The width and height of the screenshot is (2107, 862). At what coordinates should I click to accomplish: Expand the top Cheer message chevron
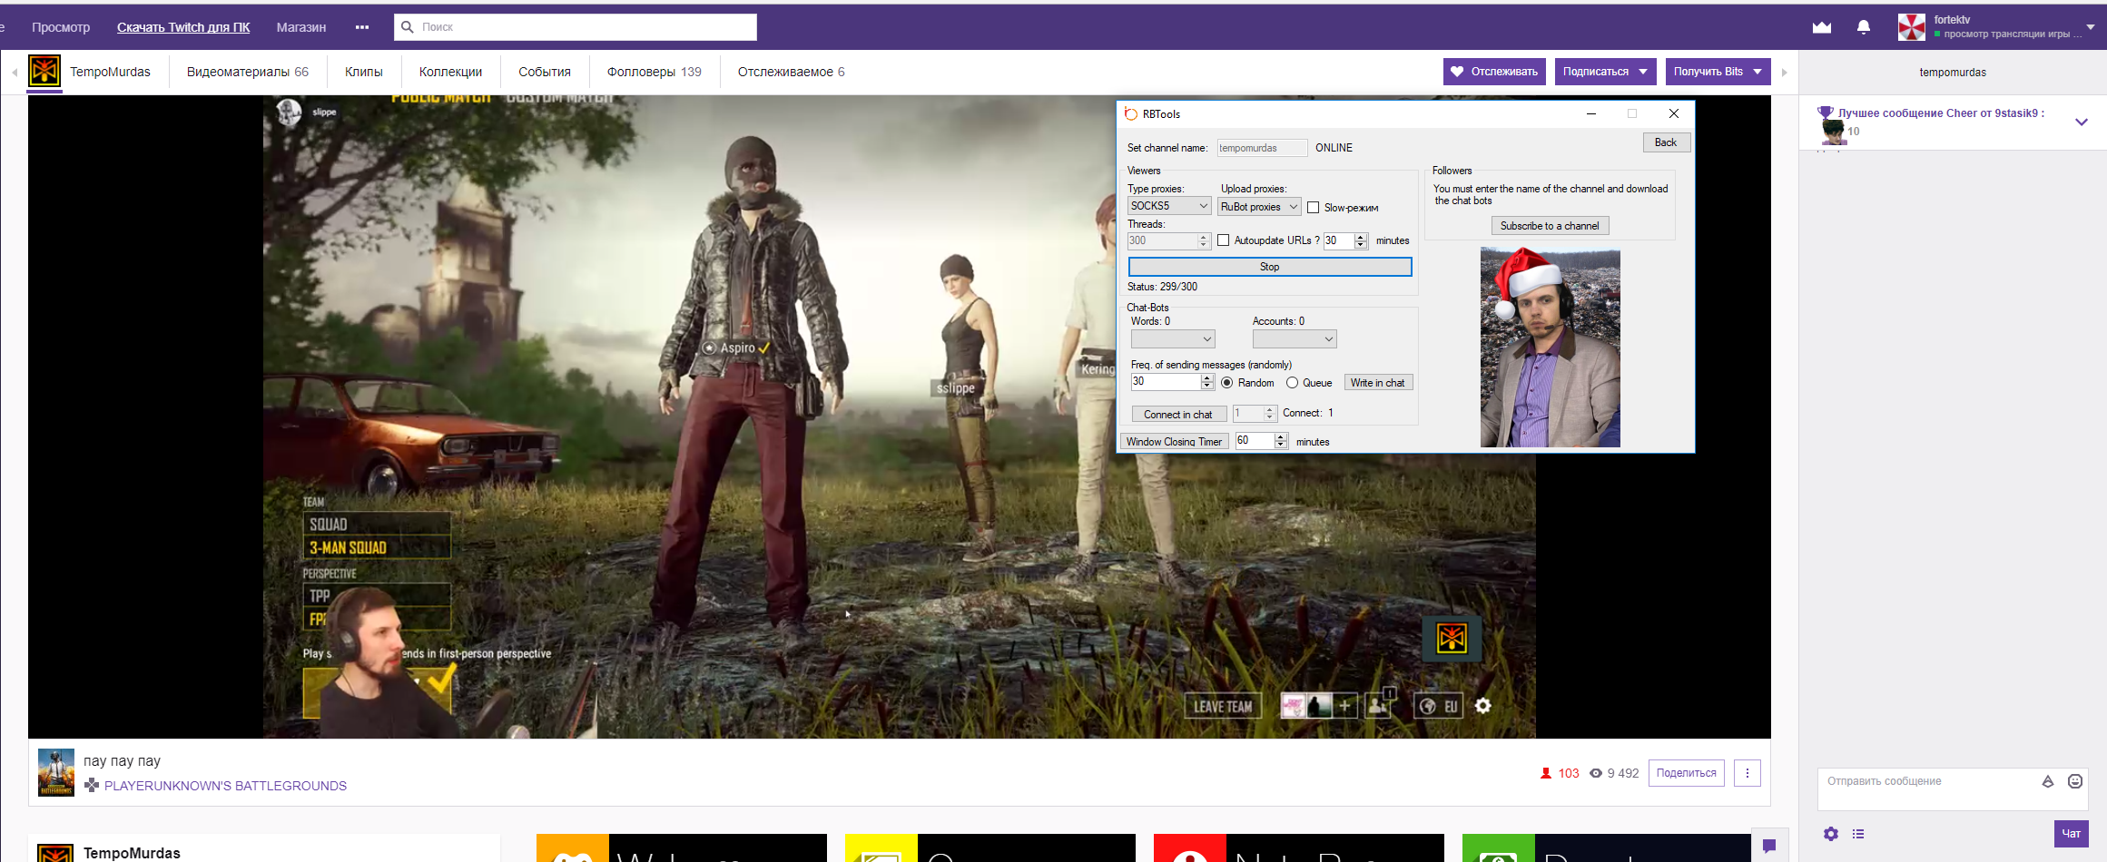point(2081,122)
